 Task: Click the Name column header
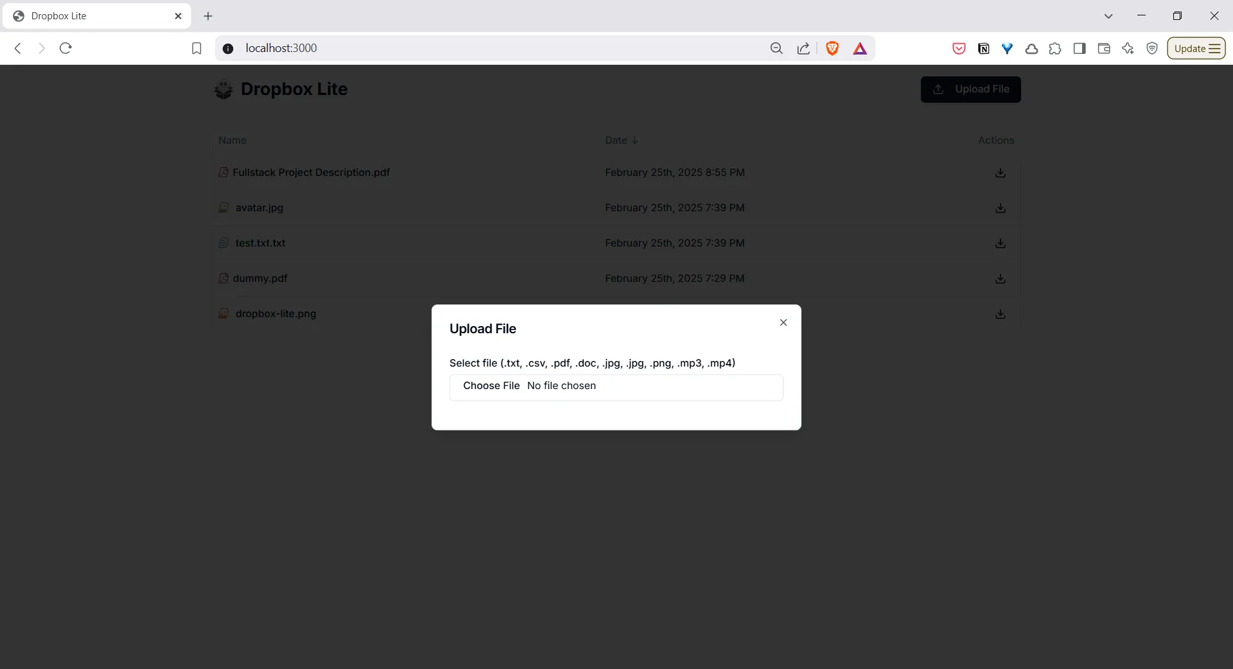[x=232, y=140]
